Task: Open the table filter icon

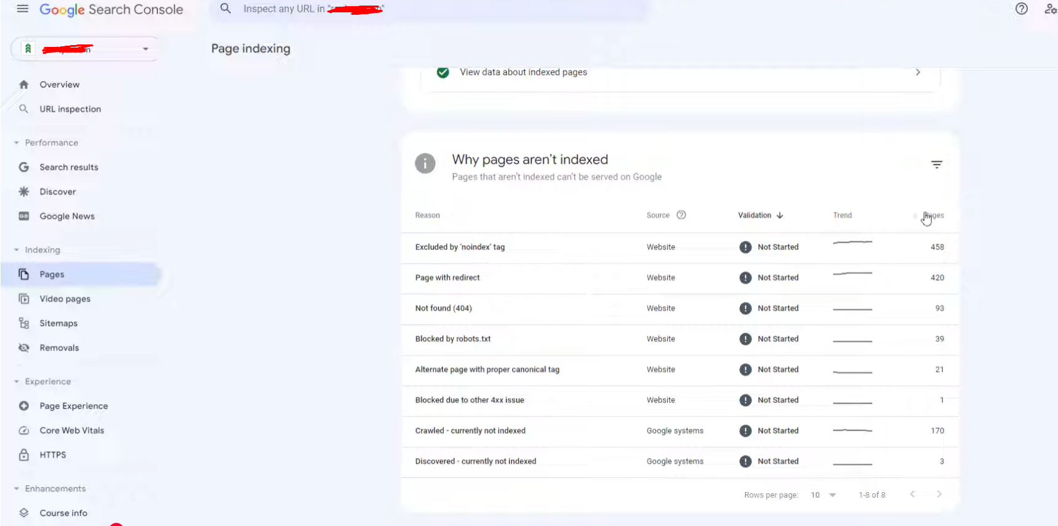Action: coord(936,164)
